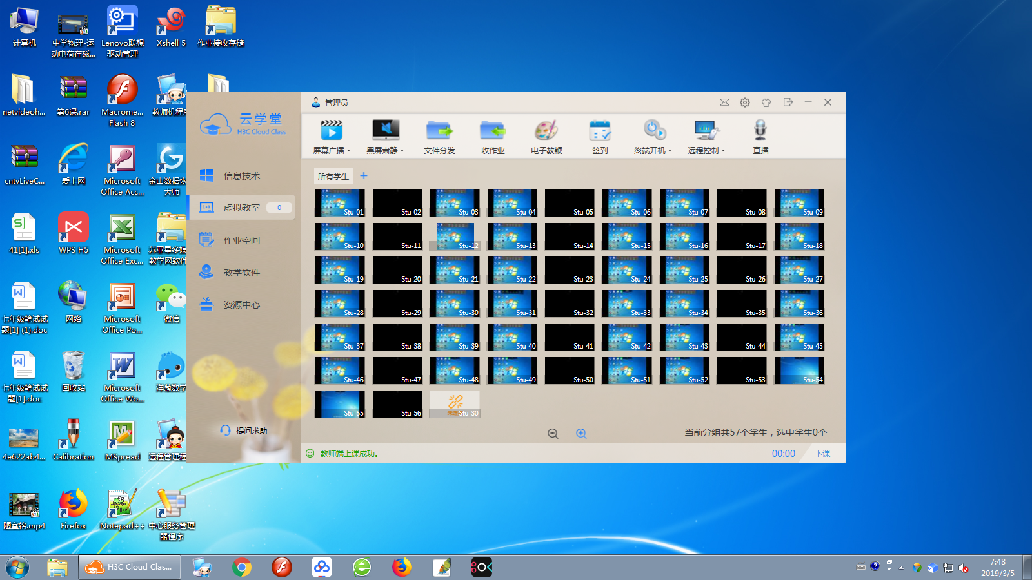This screenshot has height=580, width=1032.
Task: Open the settings gear in H3C title bar
Action: [745, 102]
